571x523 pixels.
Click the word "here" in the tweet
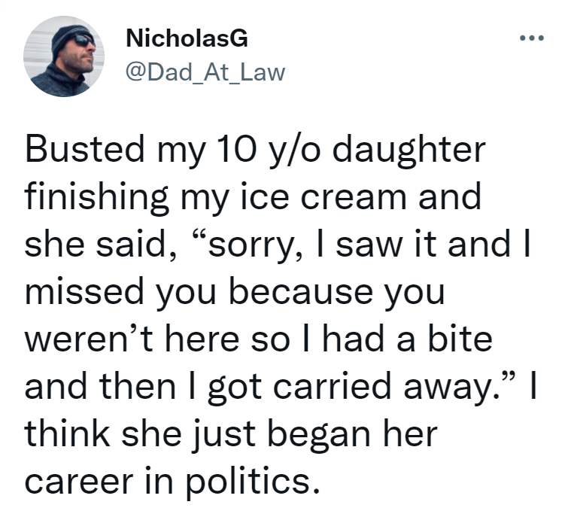click(x=204, y=339)
